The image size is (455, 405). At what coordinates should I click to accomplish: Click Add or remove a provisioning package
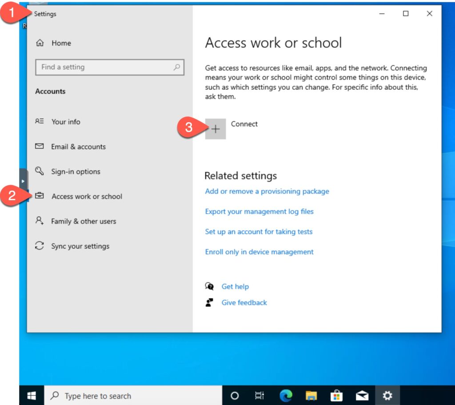tap(267, 191)
